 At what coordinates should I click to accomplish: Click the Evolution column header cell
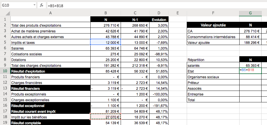tap(159, 19)
